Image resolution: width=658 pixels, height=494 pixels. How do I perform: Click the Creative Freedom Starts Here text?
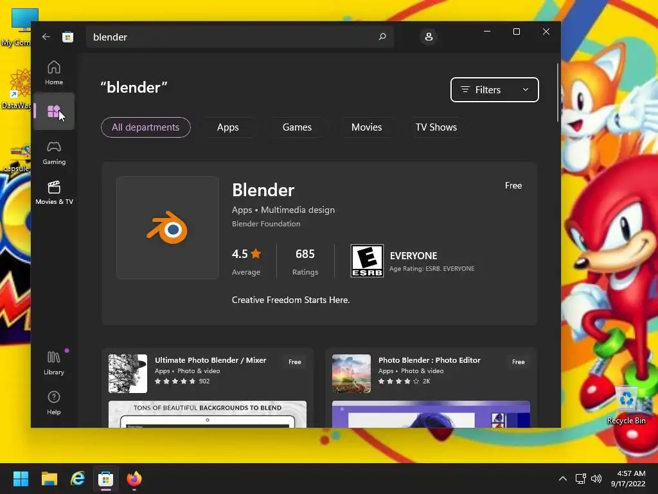click(x=290, y=300)
